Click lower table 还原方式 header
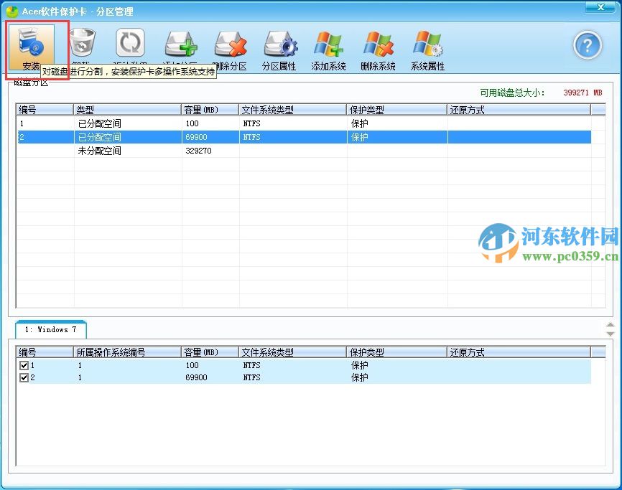 pos(519,352)
